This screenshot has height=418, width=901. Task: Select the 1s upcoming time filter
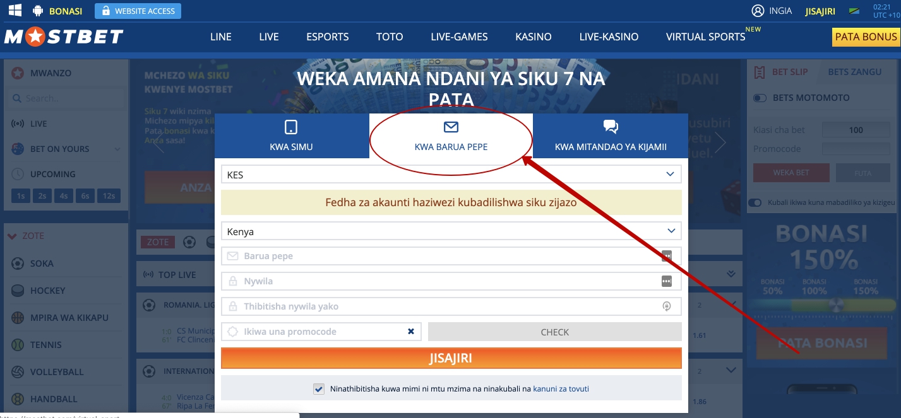click(x=21, y=196)
